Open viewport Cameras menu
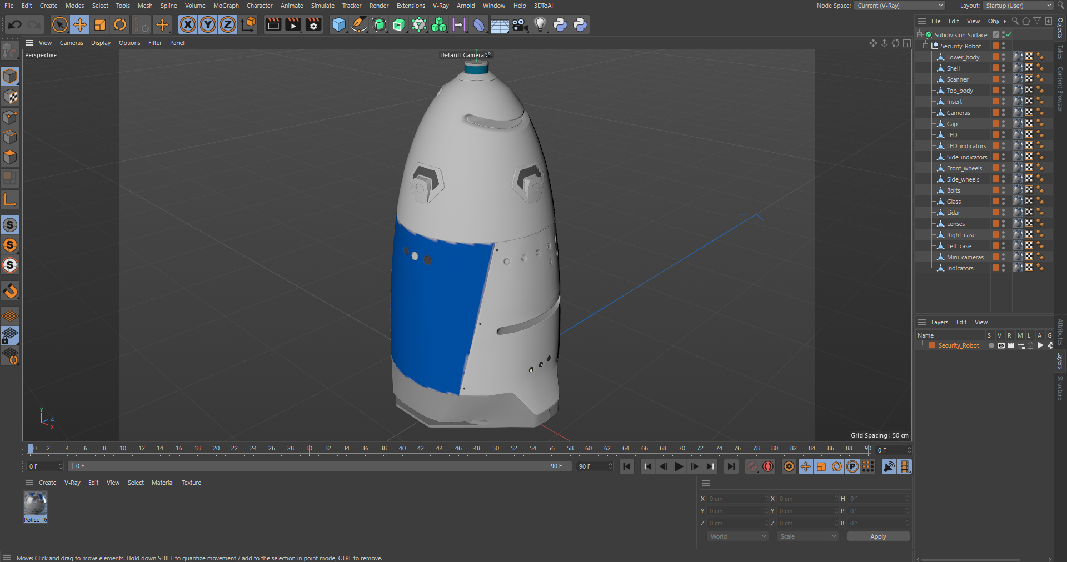Viewport: 1067px width, 562px height. (x=71, y=43)
